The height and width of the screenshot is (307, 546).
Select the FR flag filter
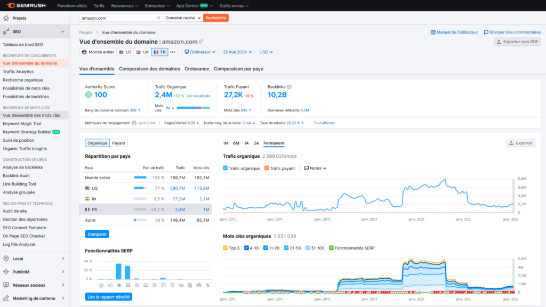[160, 52]
